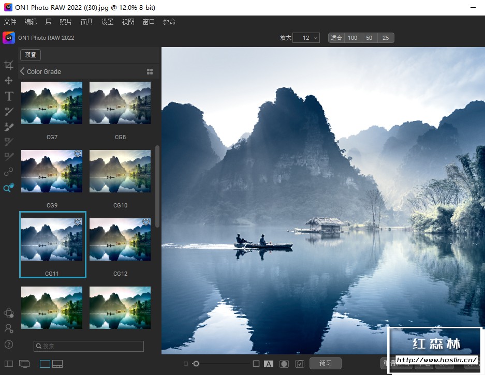The height and width of the screenshot is (375, 485).
Task: Select the two-circles refine tool
Action: [x=9, y=172]
